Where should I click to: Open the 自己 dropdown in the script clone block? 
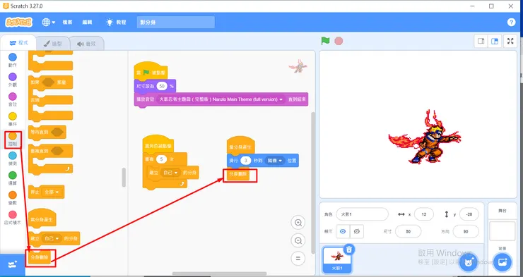point(170,173)
